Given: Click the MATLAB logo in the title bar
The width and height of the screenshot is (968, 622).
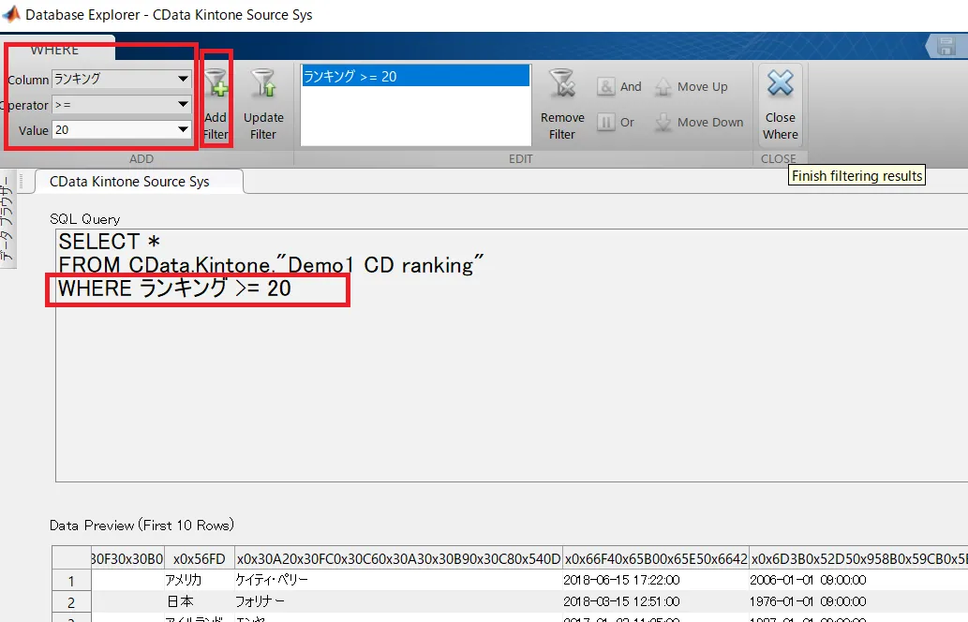Looking at the screenshot, I should point(11,14).
